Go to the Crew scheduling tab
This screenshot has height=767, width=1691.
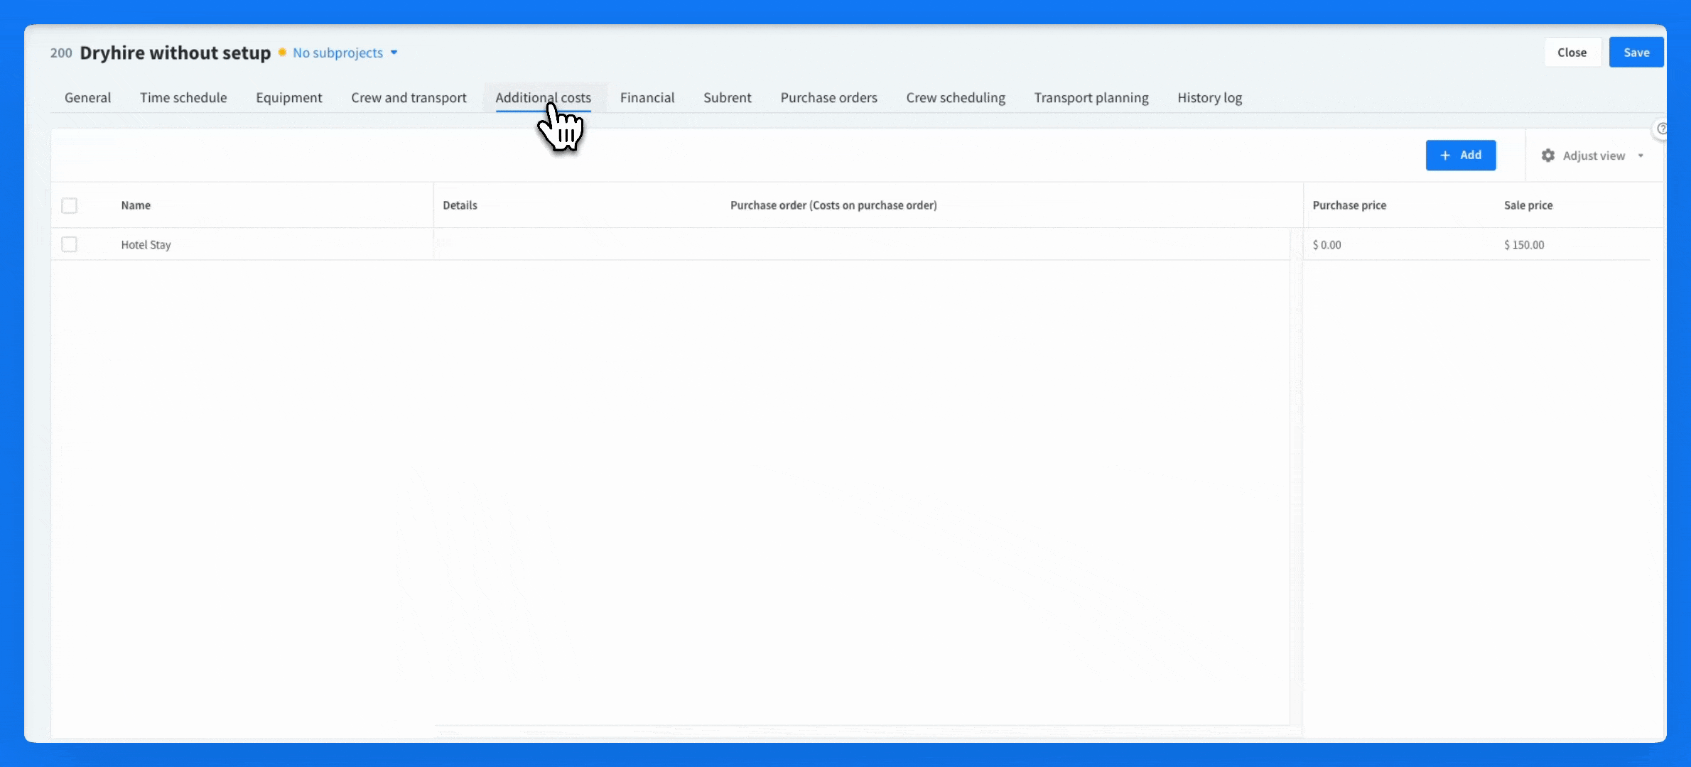955,98
